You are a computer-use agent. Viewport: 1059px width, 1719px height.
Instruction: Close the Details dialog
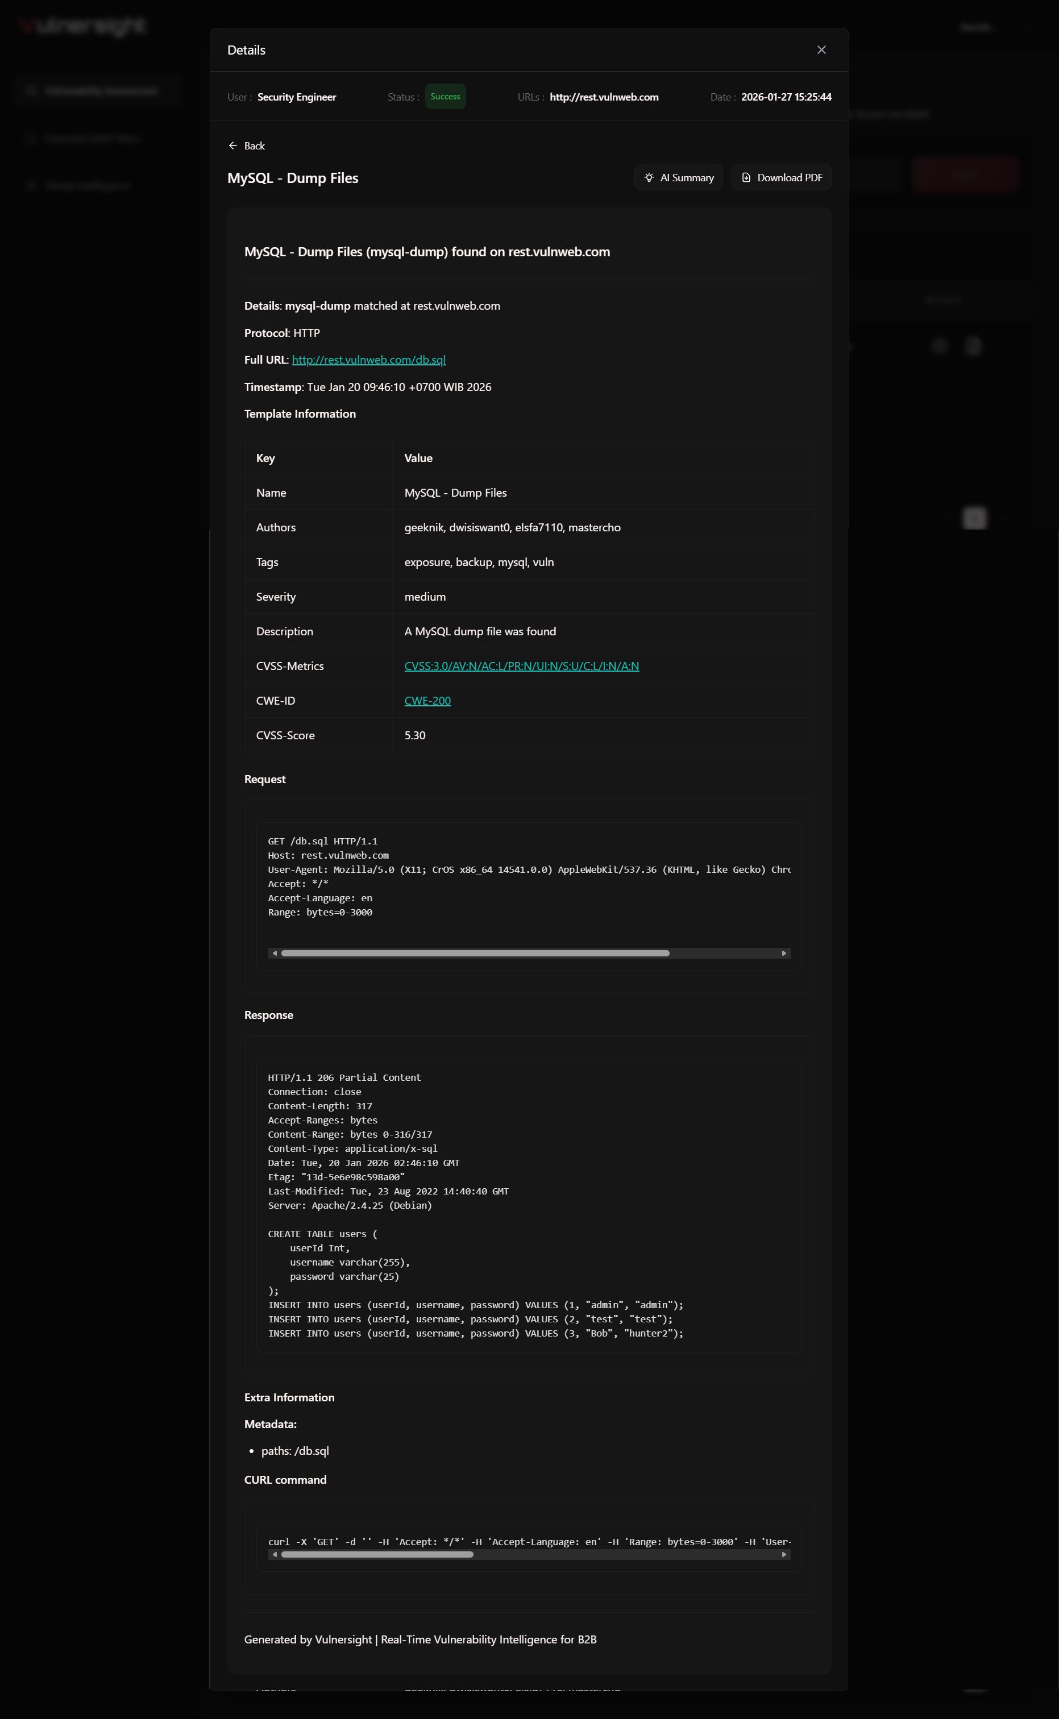[821, 49]
